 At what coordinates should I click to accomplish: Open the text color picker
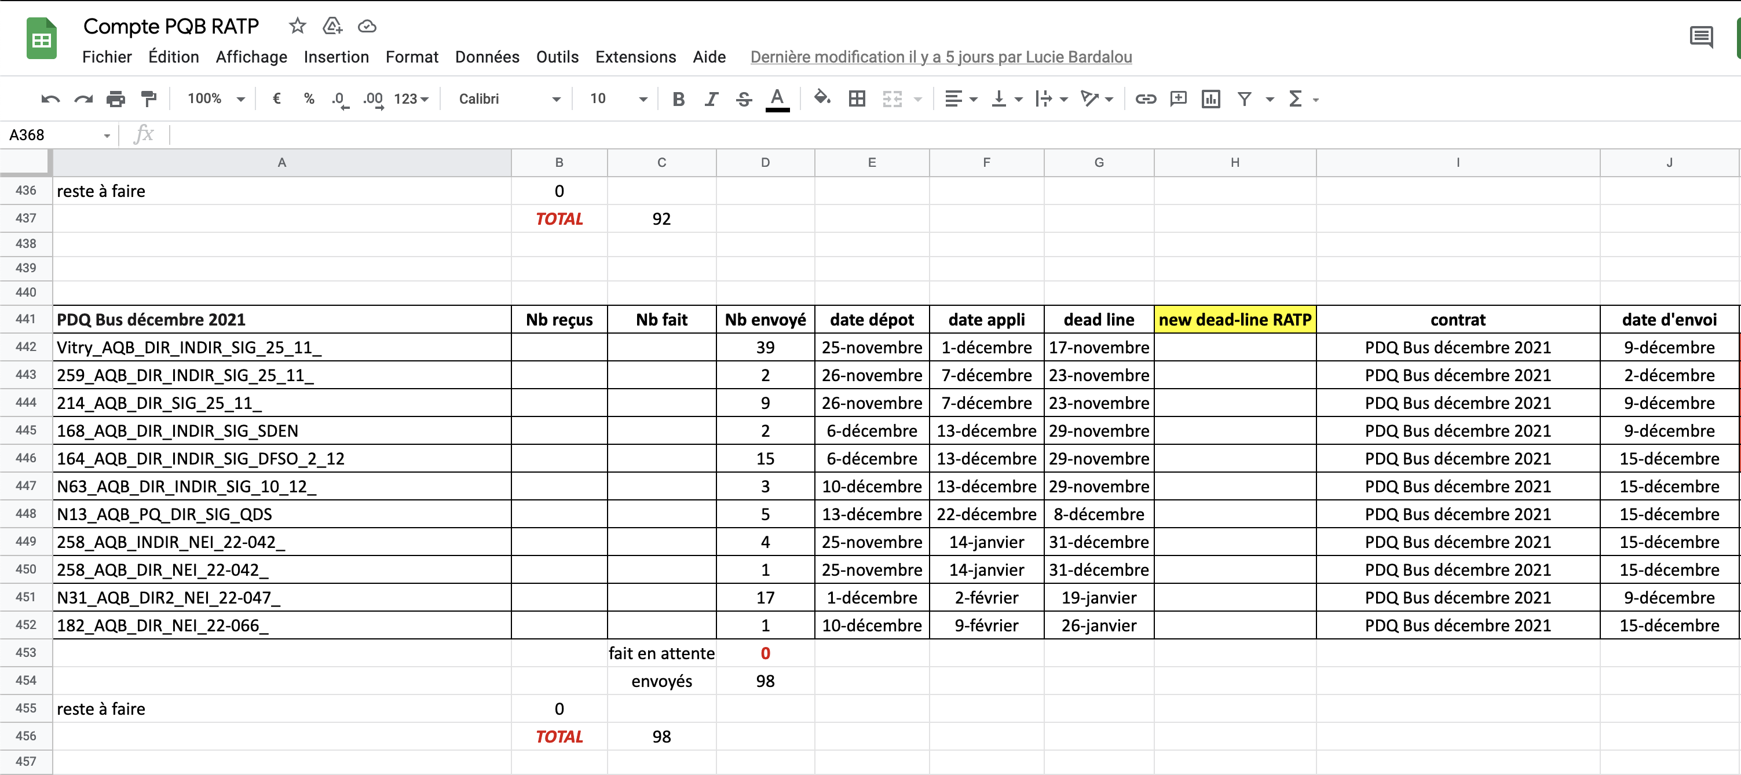(777, 99)
